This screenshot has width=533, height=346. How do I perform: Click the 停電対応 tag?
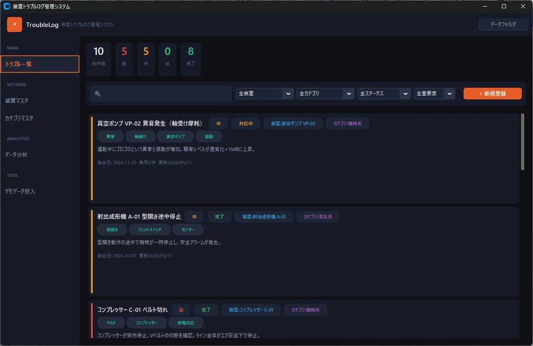coord(186,323)
